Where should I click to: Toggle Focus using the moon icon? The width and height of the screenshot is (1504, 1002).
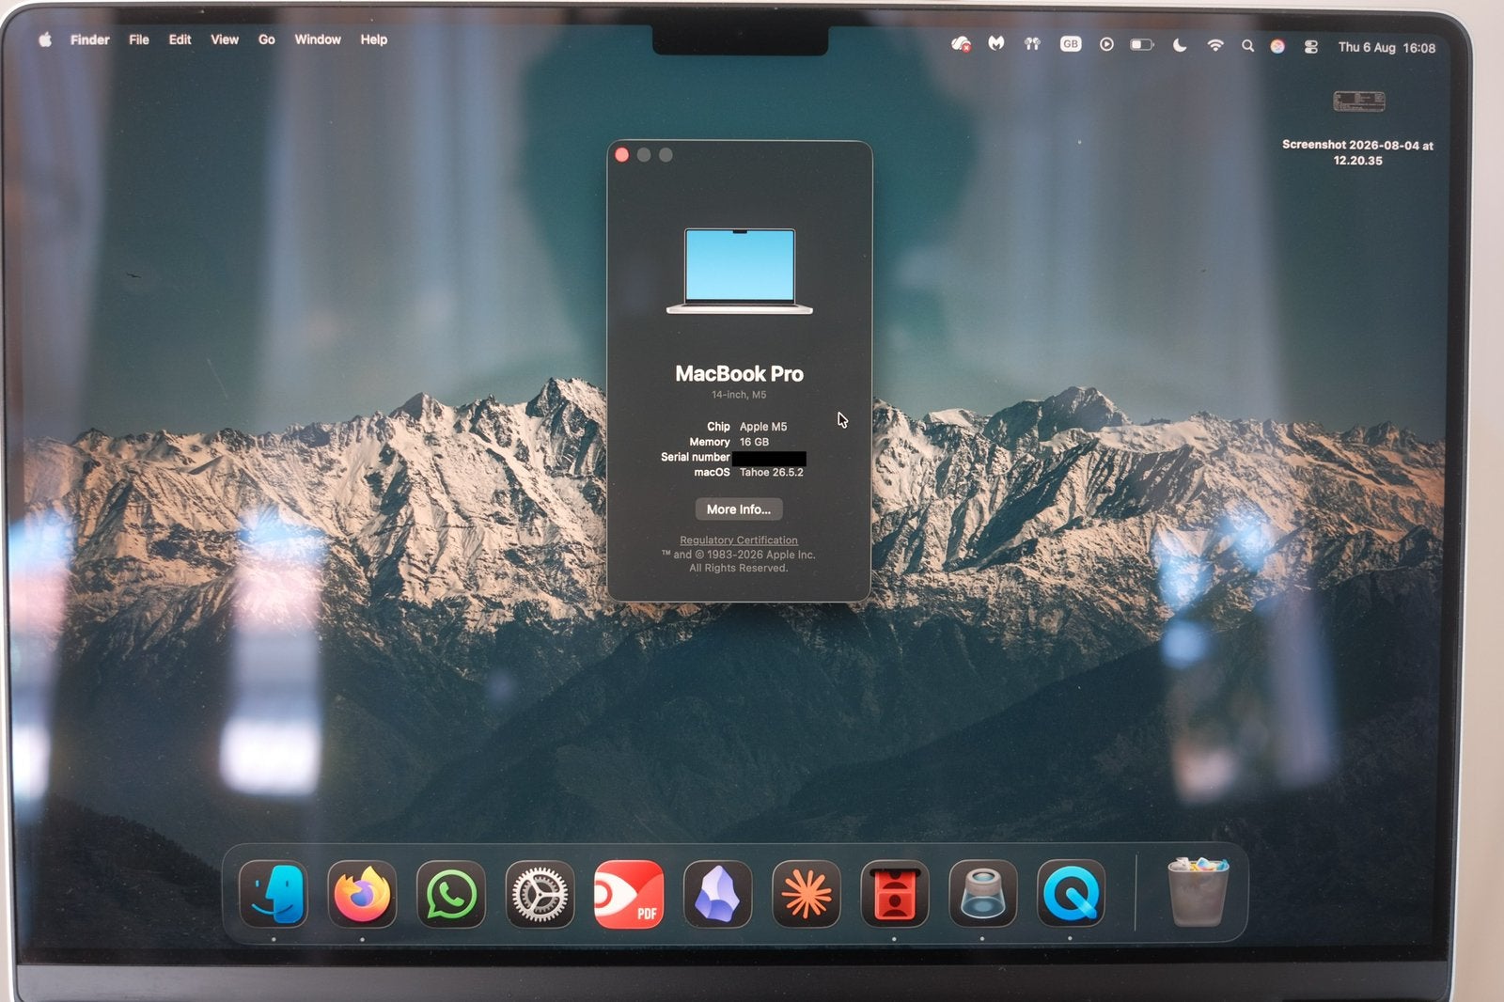1180,45
